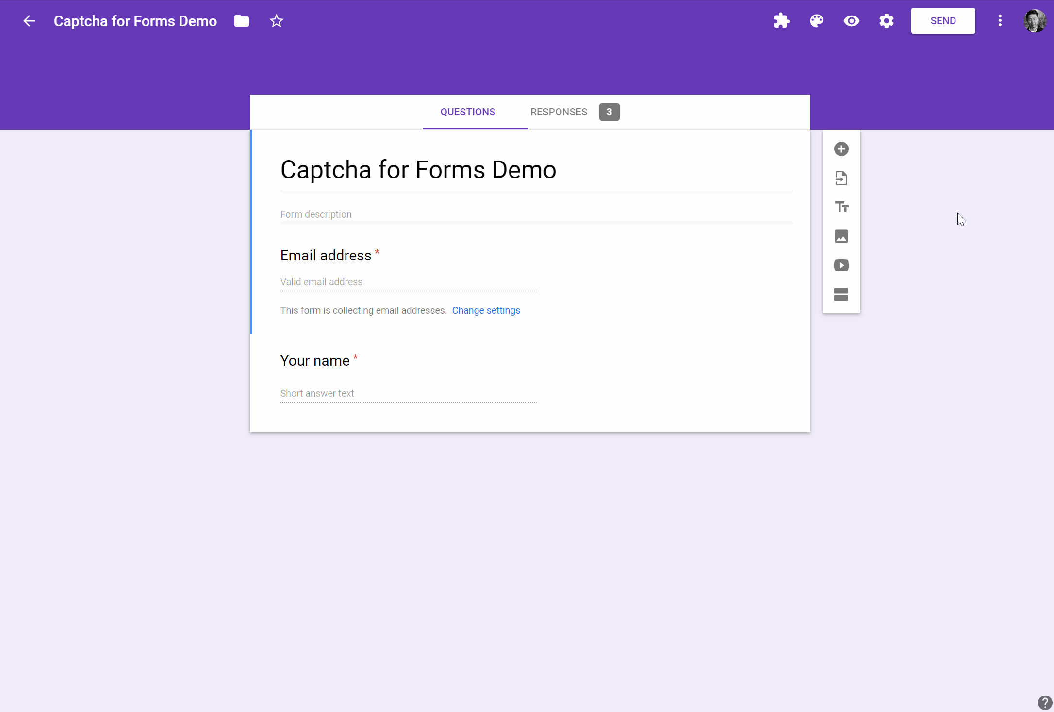
Task: Click the Add video icon
Action: [841, 265]
